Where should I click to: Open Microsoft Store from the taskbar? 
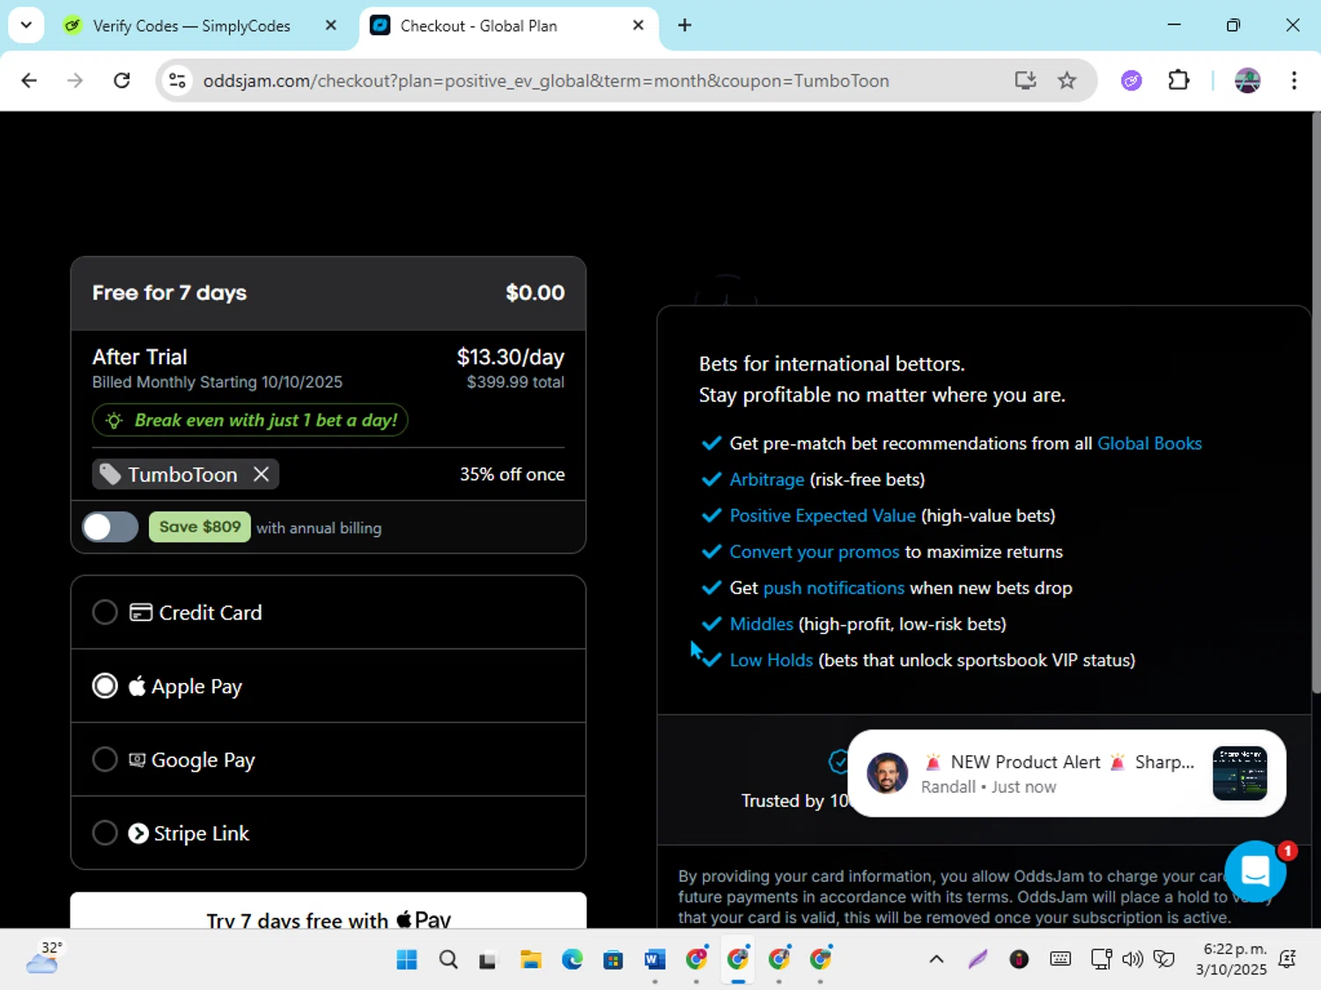click(x=613, y=959)
